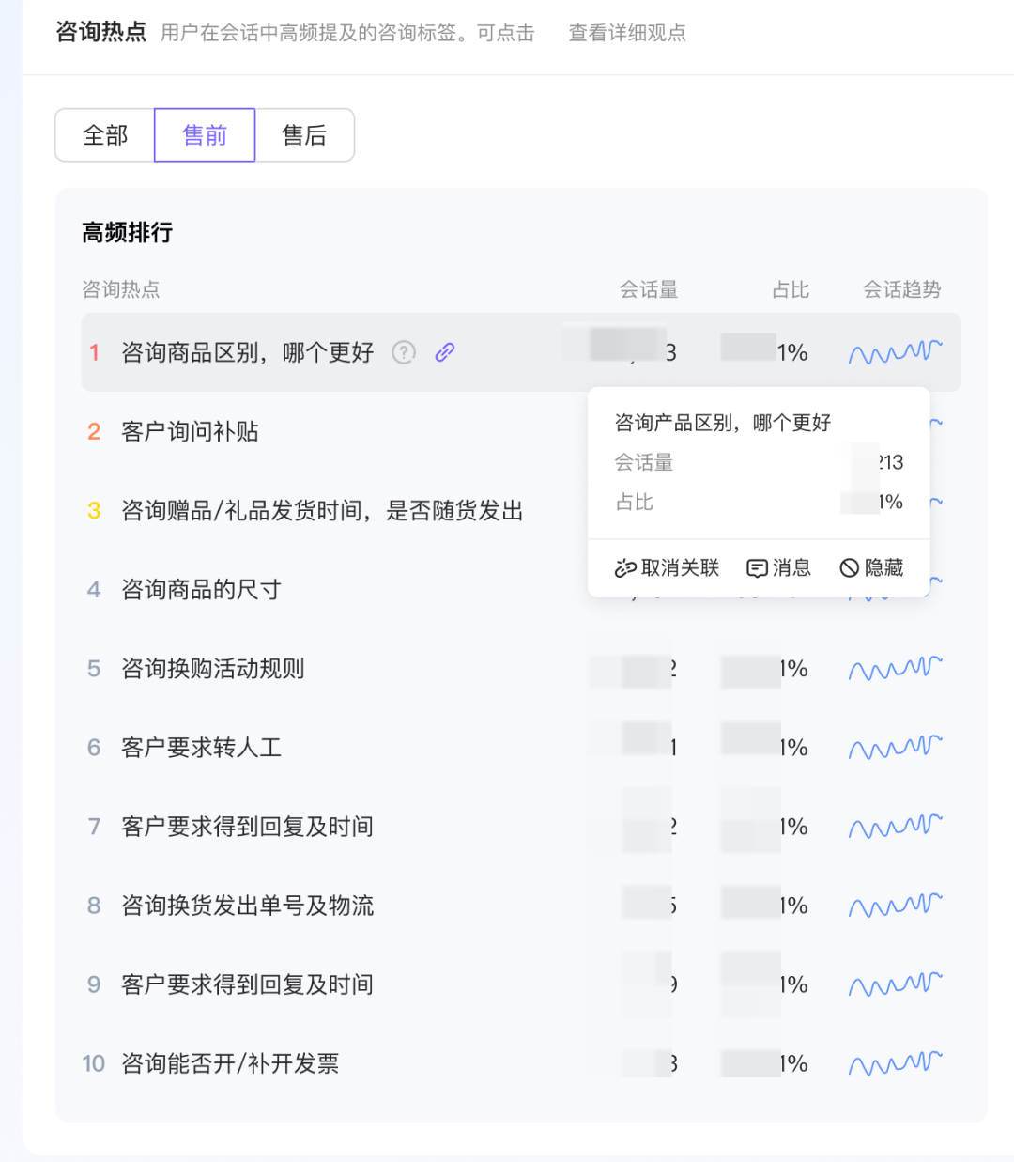Image resolution: width=1014 pixels, height=1162 pixels.
Task: Click the link icon beside 咨询商品区别，哪个更好
Action: (x=444, y=351)
